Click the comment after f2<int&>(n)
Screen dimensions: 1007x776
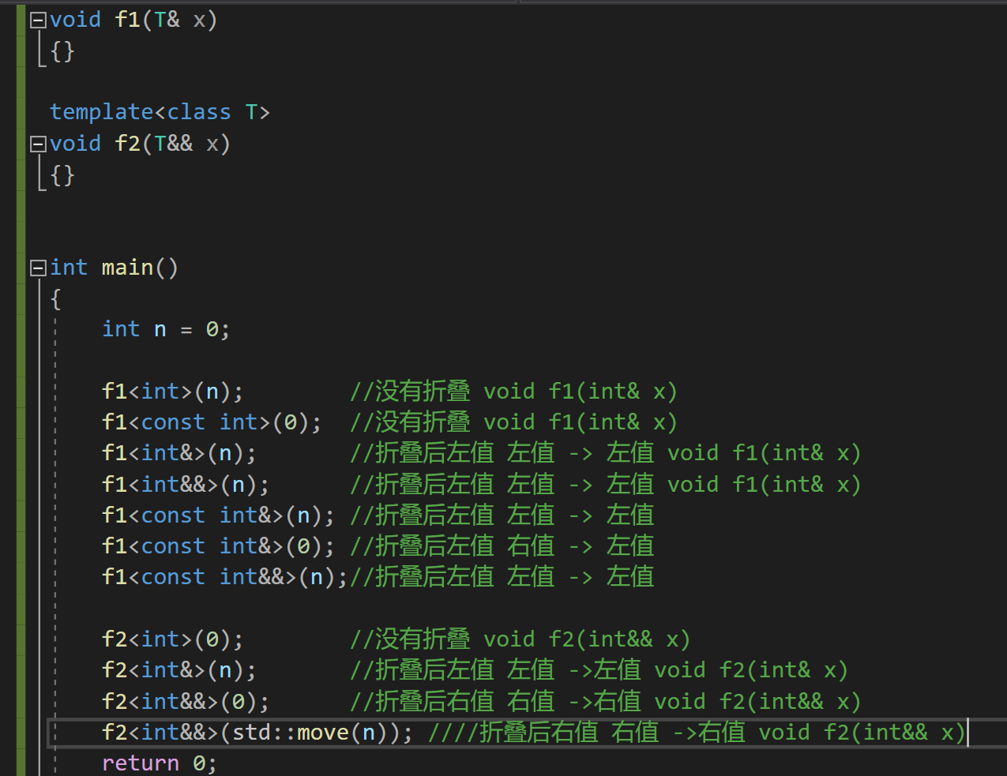(599, 670)
